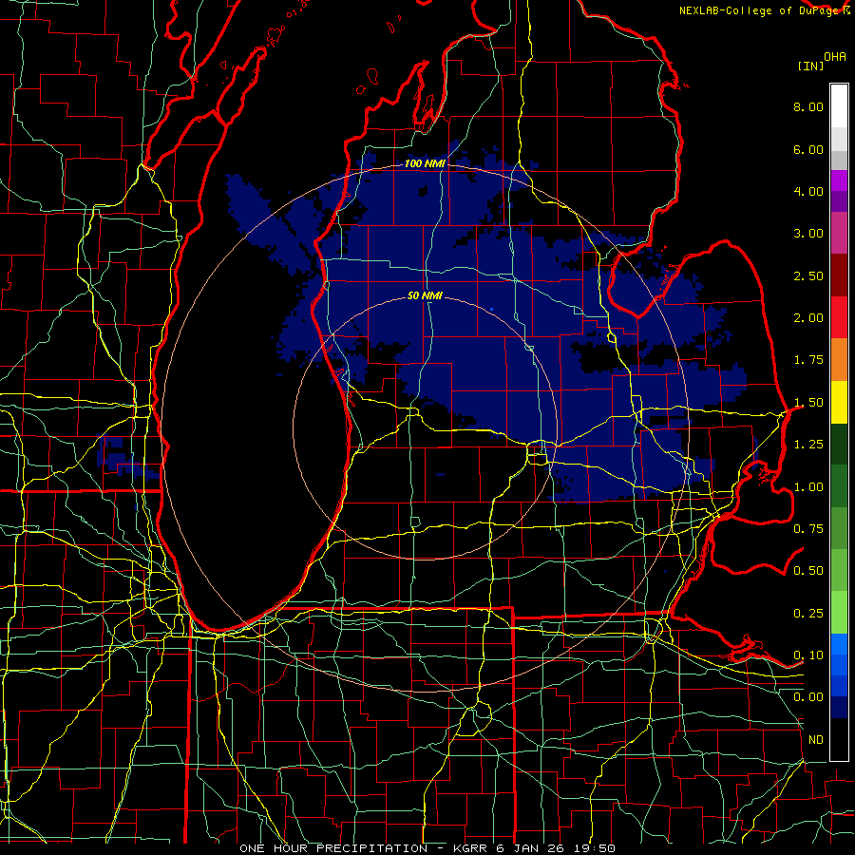Viewport: 855px width, 855px height.
Task: Click the 1.00 legend value
Action: (x=808, y=487)
